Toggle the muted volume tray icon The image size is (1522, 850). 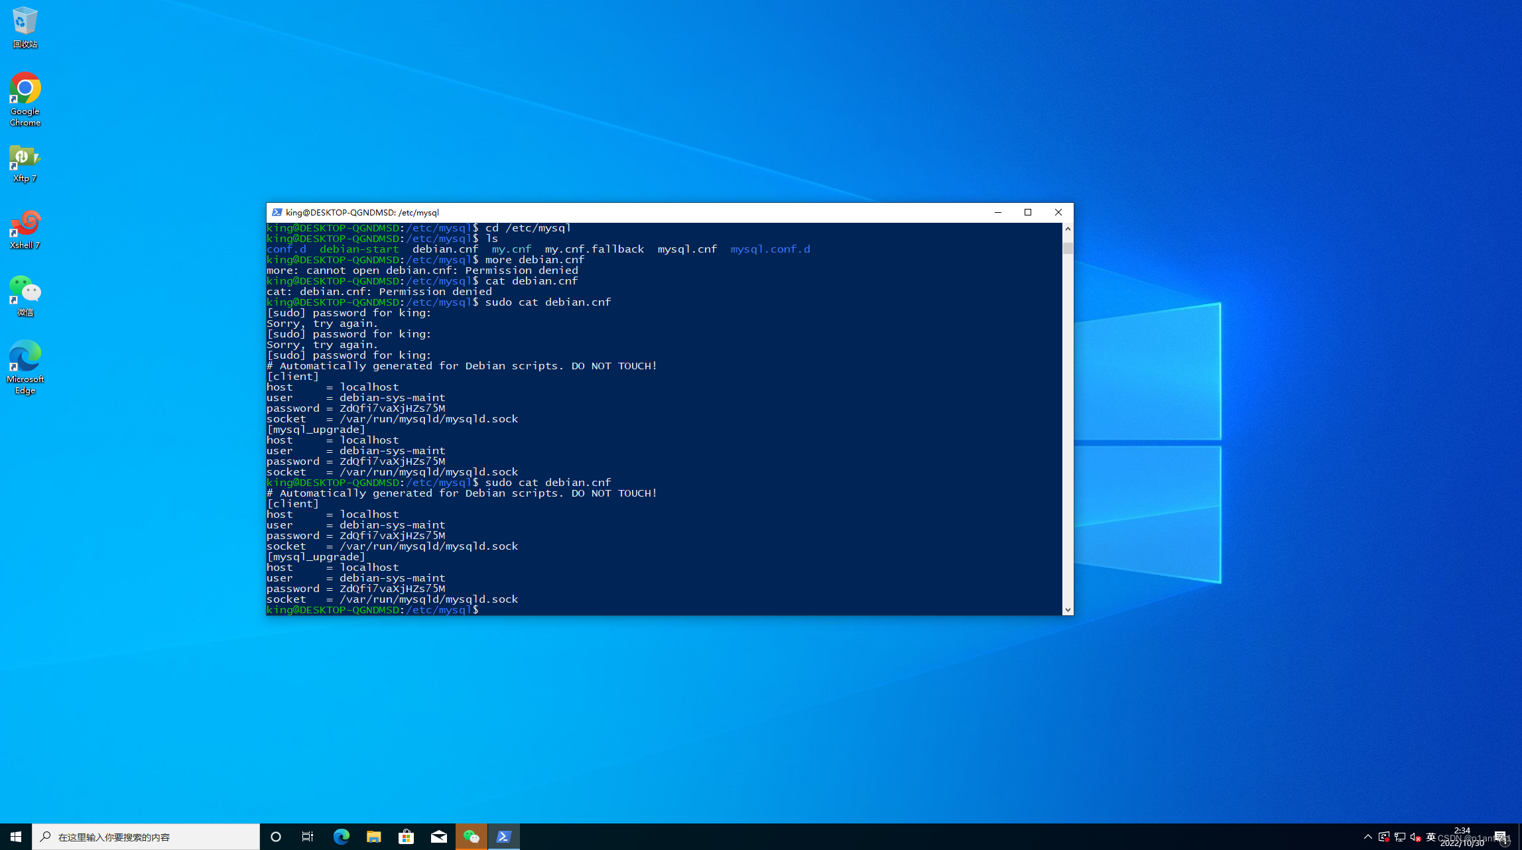pos(1415,837)
